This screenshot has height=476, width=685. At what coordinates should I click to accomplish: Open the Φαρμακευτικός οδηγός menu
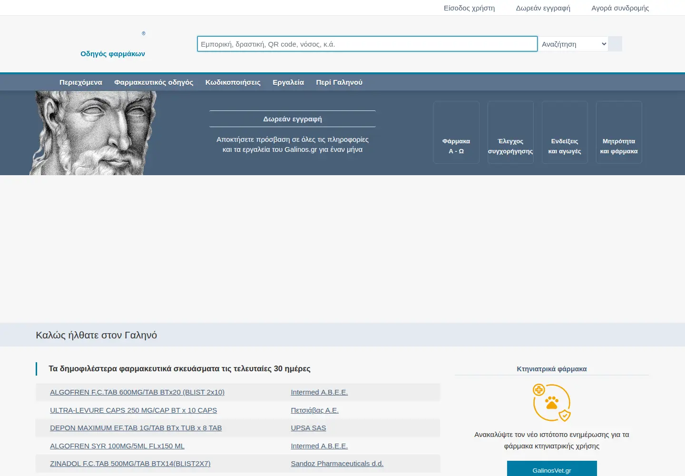[x=154, y=82]
